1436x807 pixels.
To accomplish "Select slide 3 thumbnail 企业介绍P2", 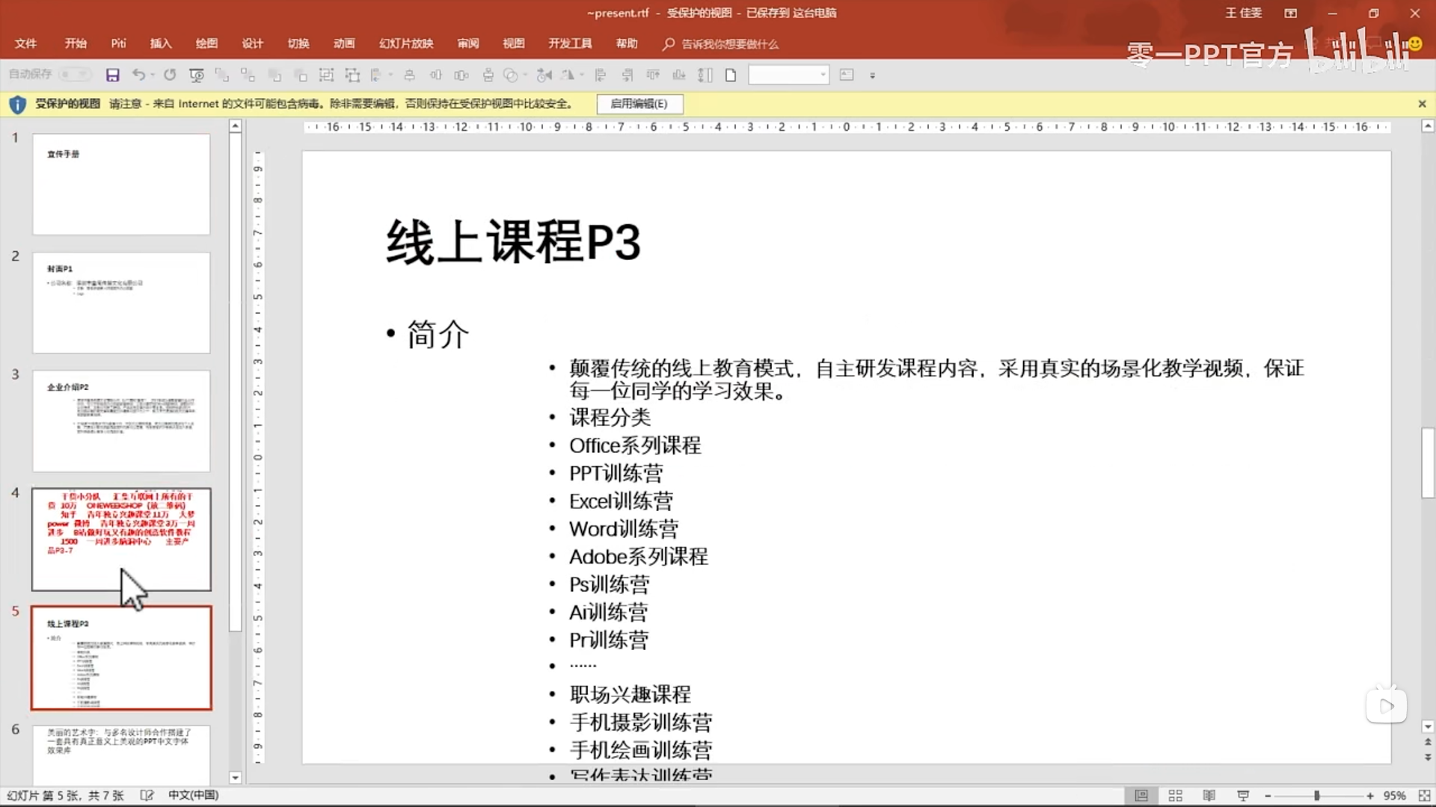I will click(121, 421).
